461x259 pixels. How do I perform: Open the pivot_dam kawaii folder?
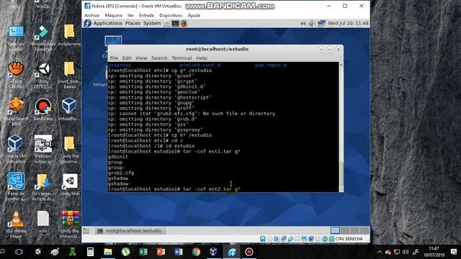pos(70,75)
